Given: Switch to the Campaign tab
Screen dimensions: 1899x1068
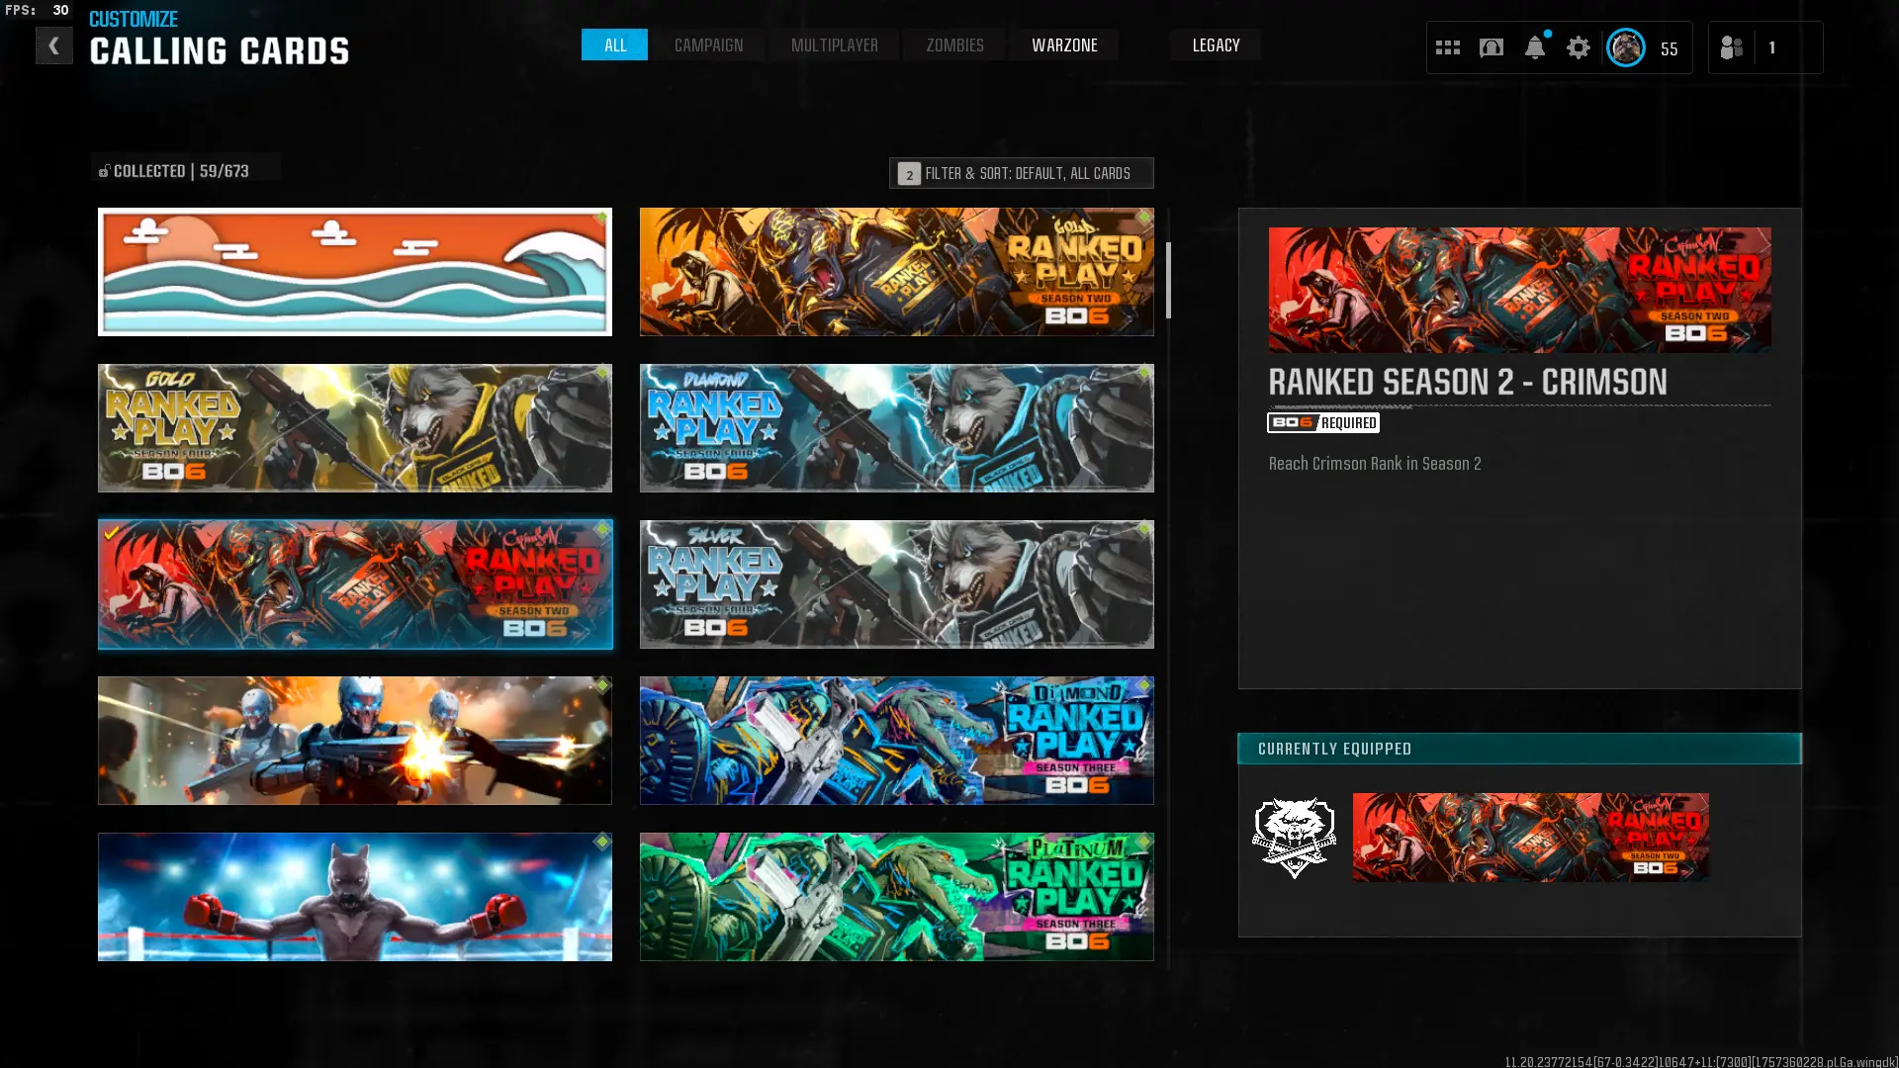Looking at the screenshot, I should pyautogui.click(x=708, y=45).
